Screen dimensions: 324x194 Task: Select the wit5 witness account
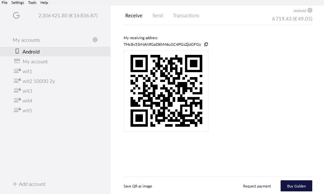pos(27,110)
